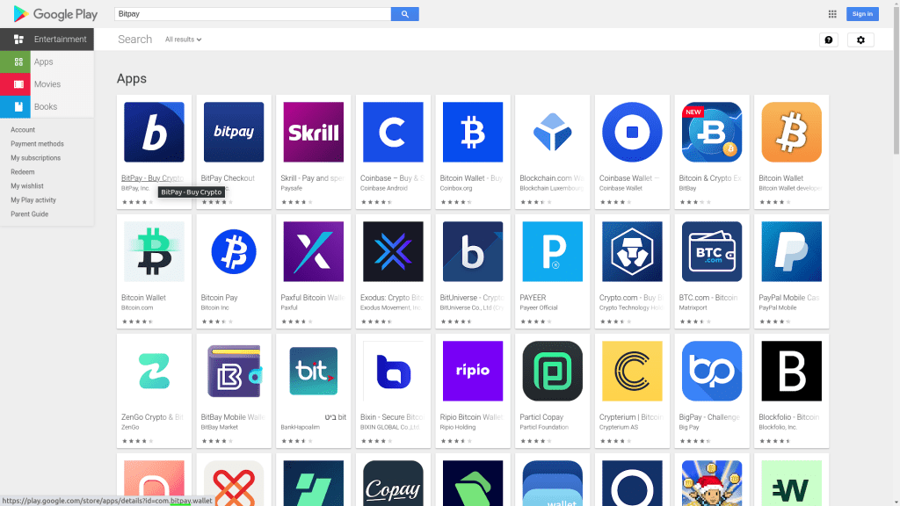Open the Coinbase app icon

(393, 133)
